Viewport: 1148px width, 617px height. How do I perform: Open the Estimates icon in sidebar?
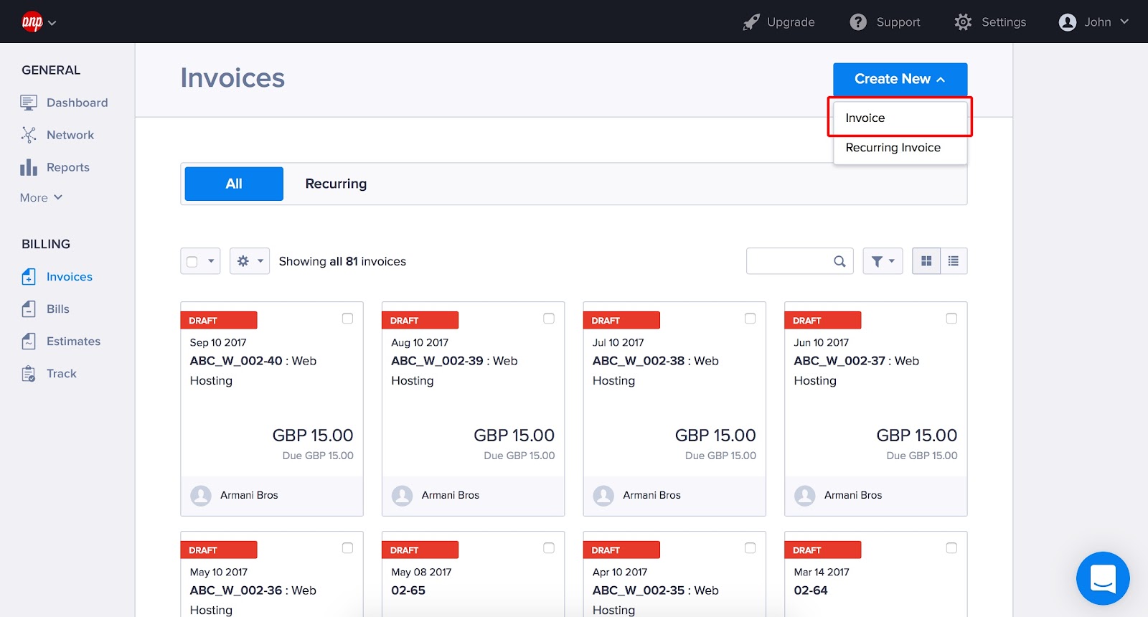(x=29, y=342)
